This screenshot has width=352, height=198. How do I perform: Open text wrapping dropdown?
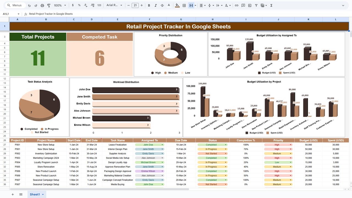click(x=219, y=5)
